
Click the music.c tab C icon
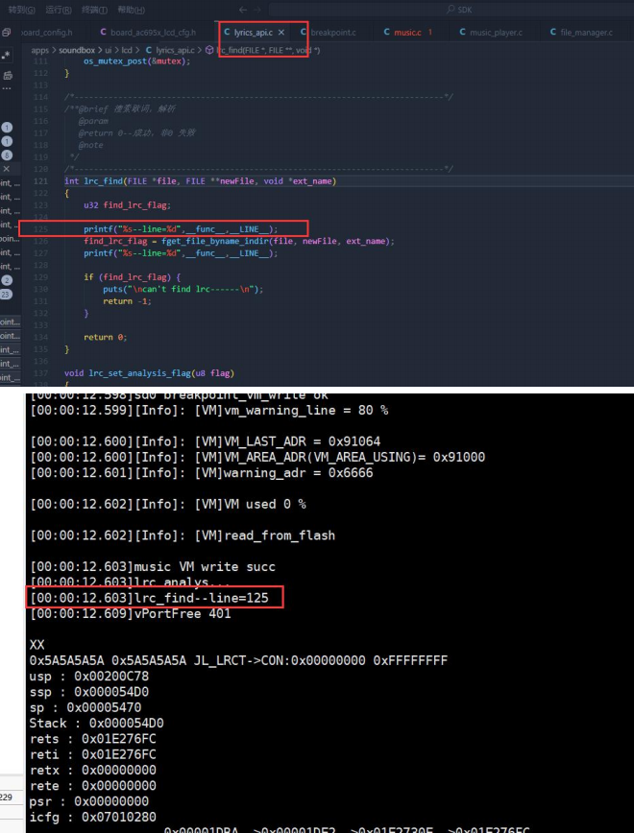point(387,33)
